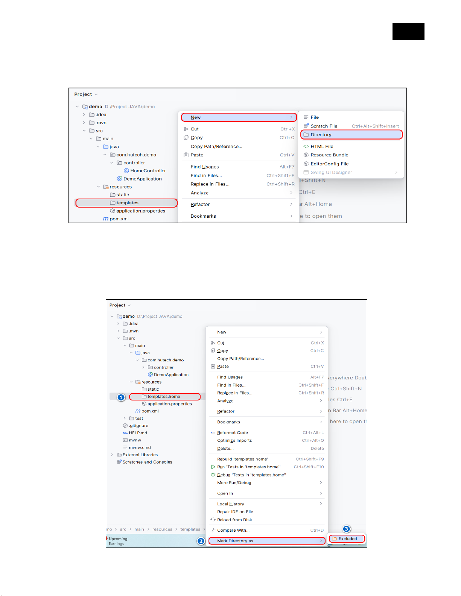Click the EditorConfig File gear icon

306,164
